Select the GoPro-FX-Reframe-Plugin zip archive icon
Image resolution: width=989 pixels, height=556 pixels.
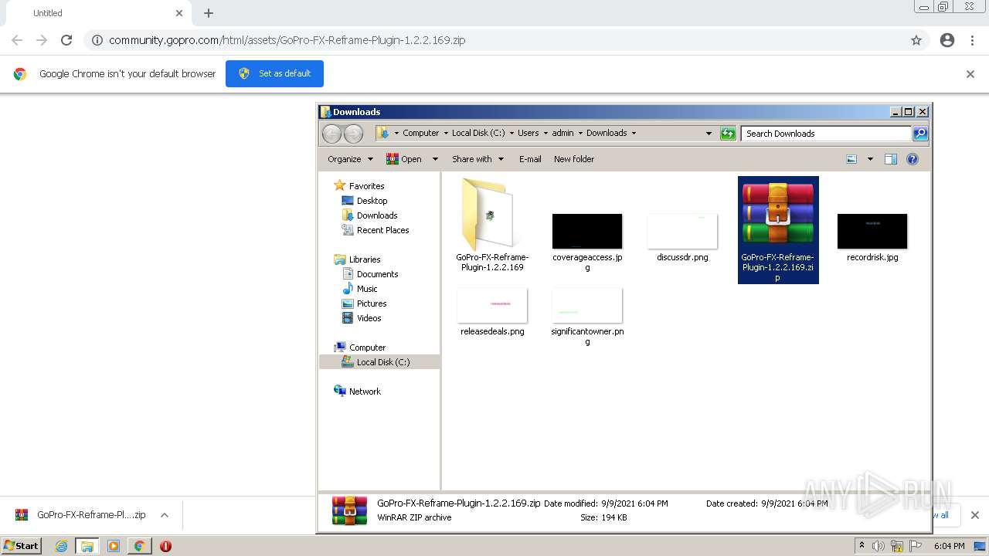(778, 230)
